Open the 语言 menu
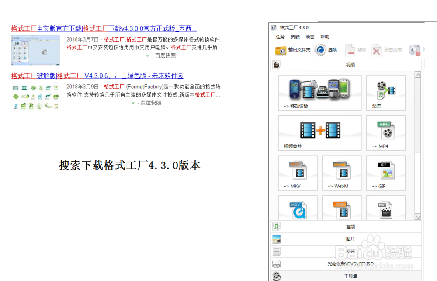 (310, 37)
